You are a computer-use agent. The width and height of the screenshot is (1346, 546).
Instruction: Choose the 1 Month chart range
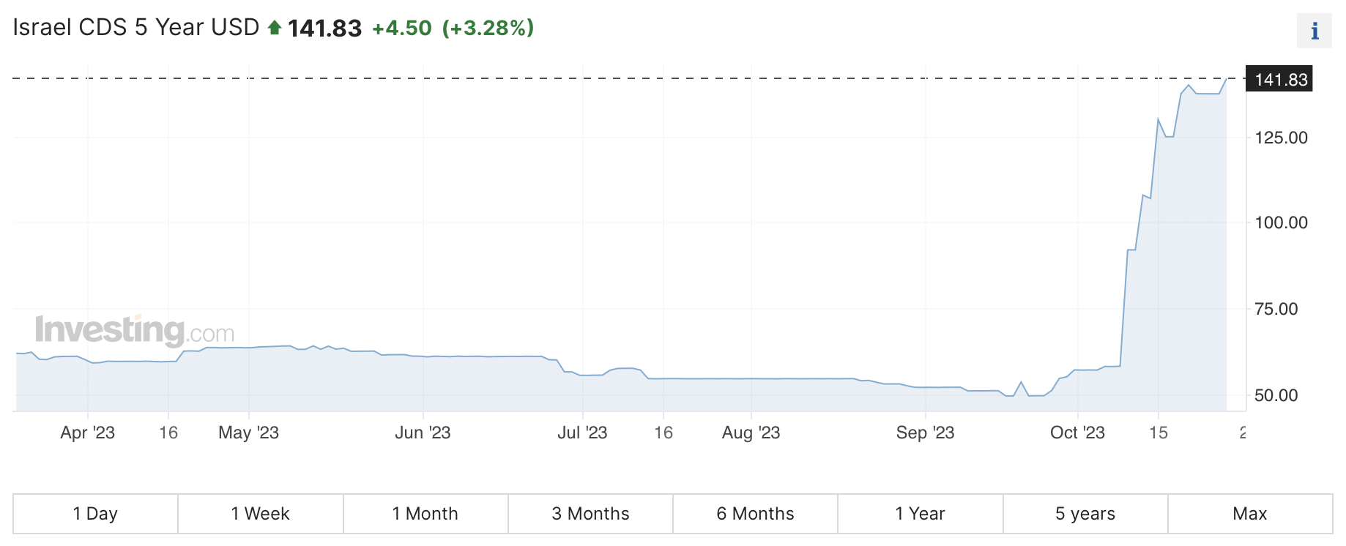[x=425, y=514]
